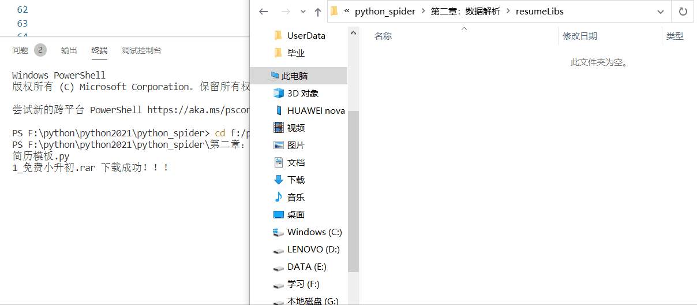Viewport: 697px width, 305px height.
Task: Click the 图片 pictures icon
Action: click(x=279, y=145)
